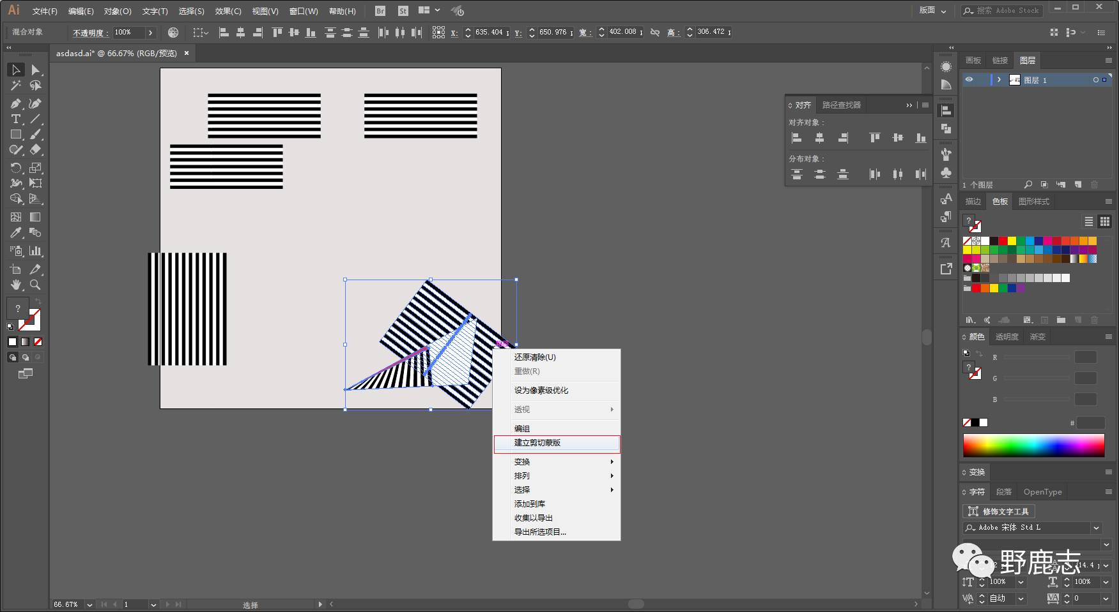
Task: Hide 图层 1 using the eye icon
Action: [x=969, y=80]
